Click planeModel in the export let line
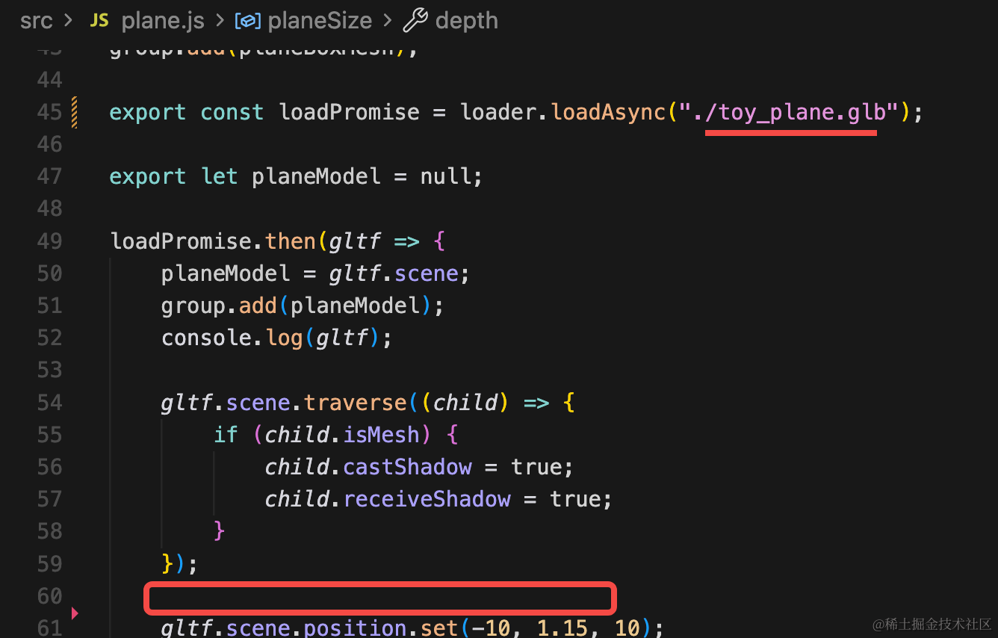The image size is (998, 638). tap(317, 177)
